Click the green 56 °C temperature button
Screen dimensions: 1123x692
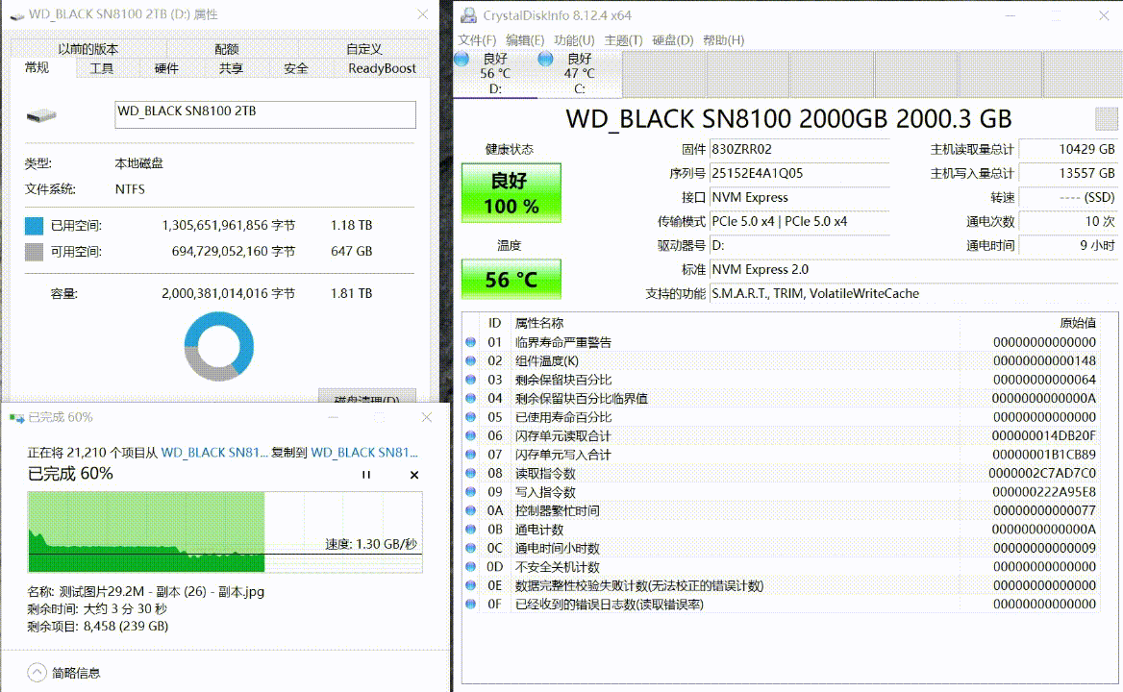tap(512, 279)
